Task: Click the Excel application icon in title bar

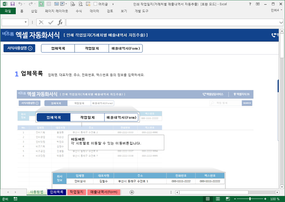Action: tap(5, 4)
